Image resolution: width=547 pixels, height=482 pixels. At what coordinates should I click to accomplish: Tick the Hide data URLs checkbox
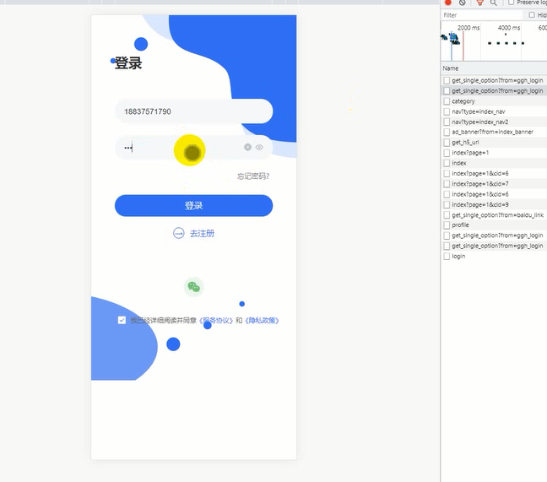coord(532,15)
